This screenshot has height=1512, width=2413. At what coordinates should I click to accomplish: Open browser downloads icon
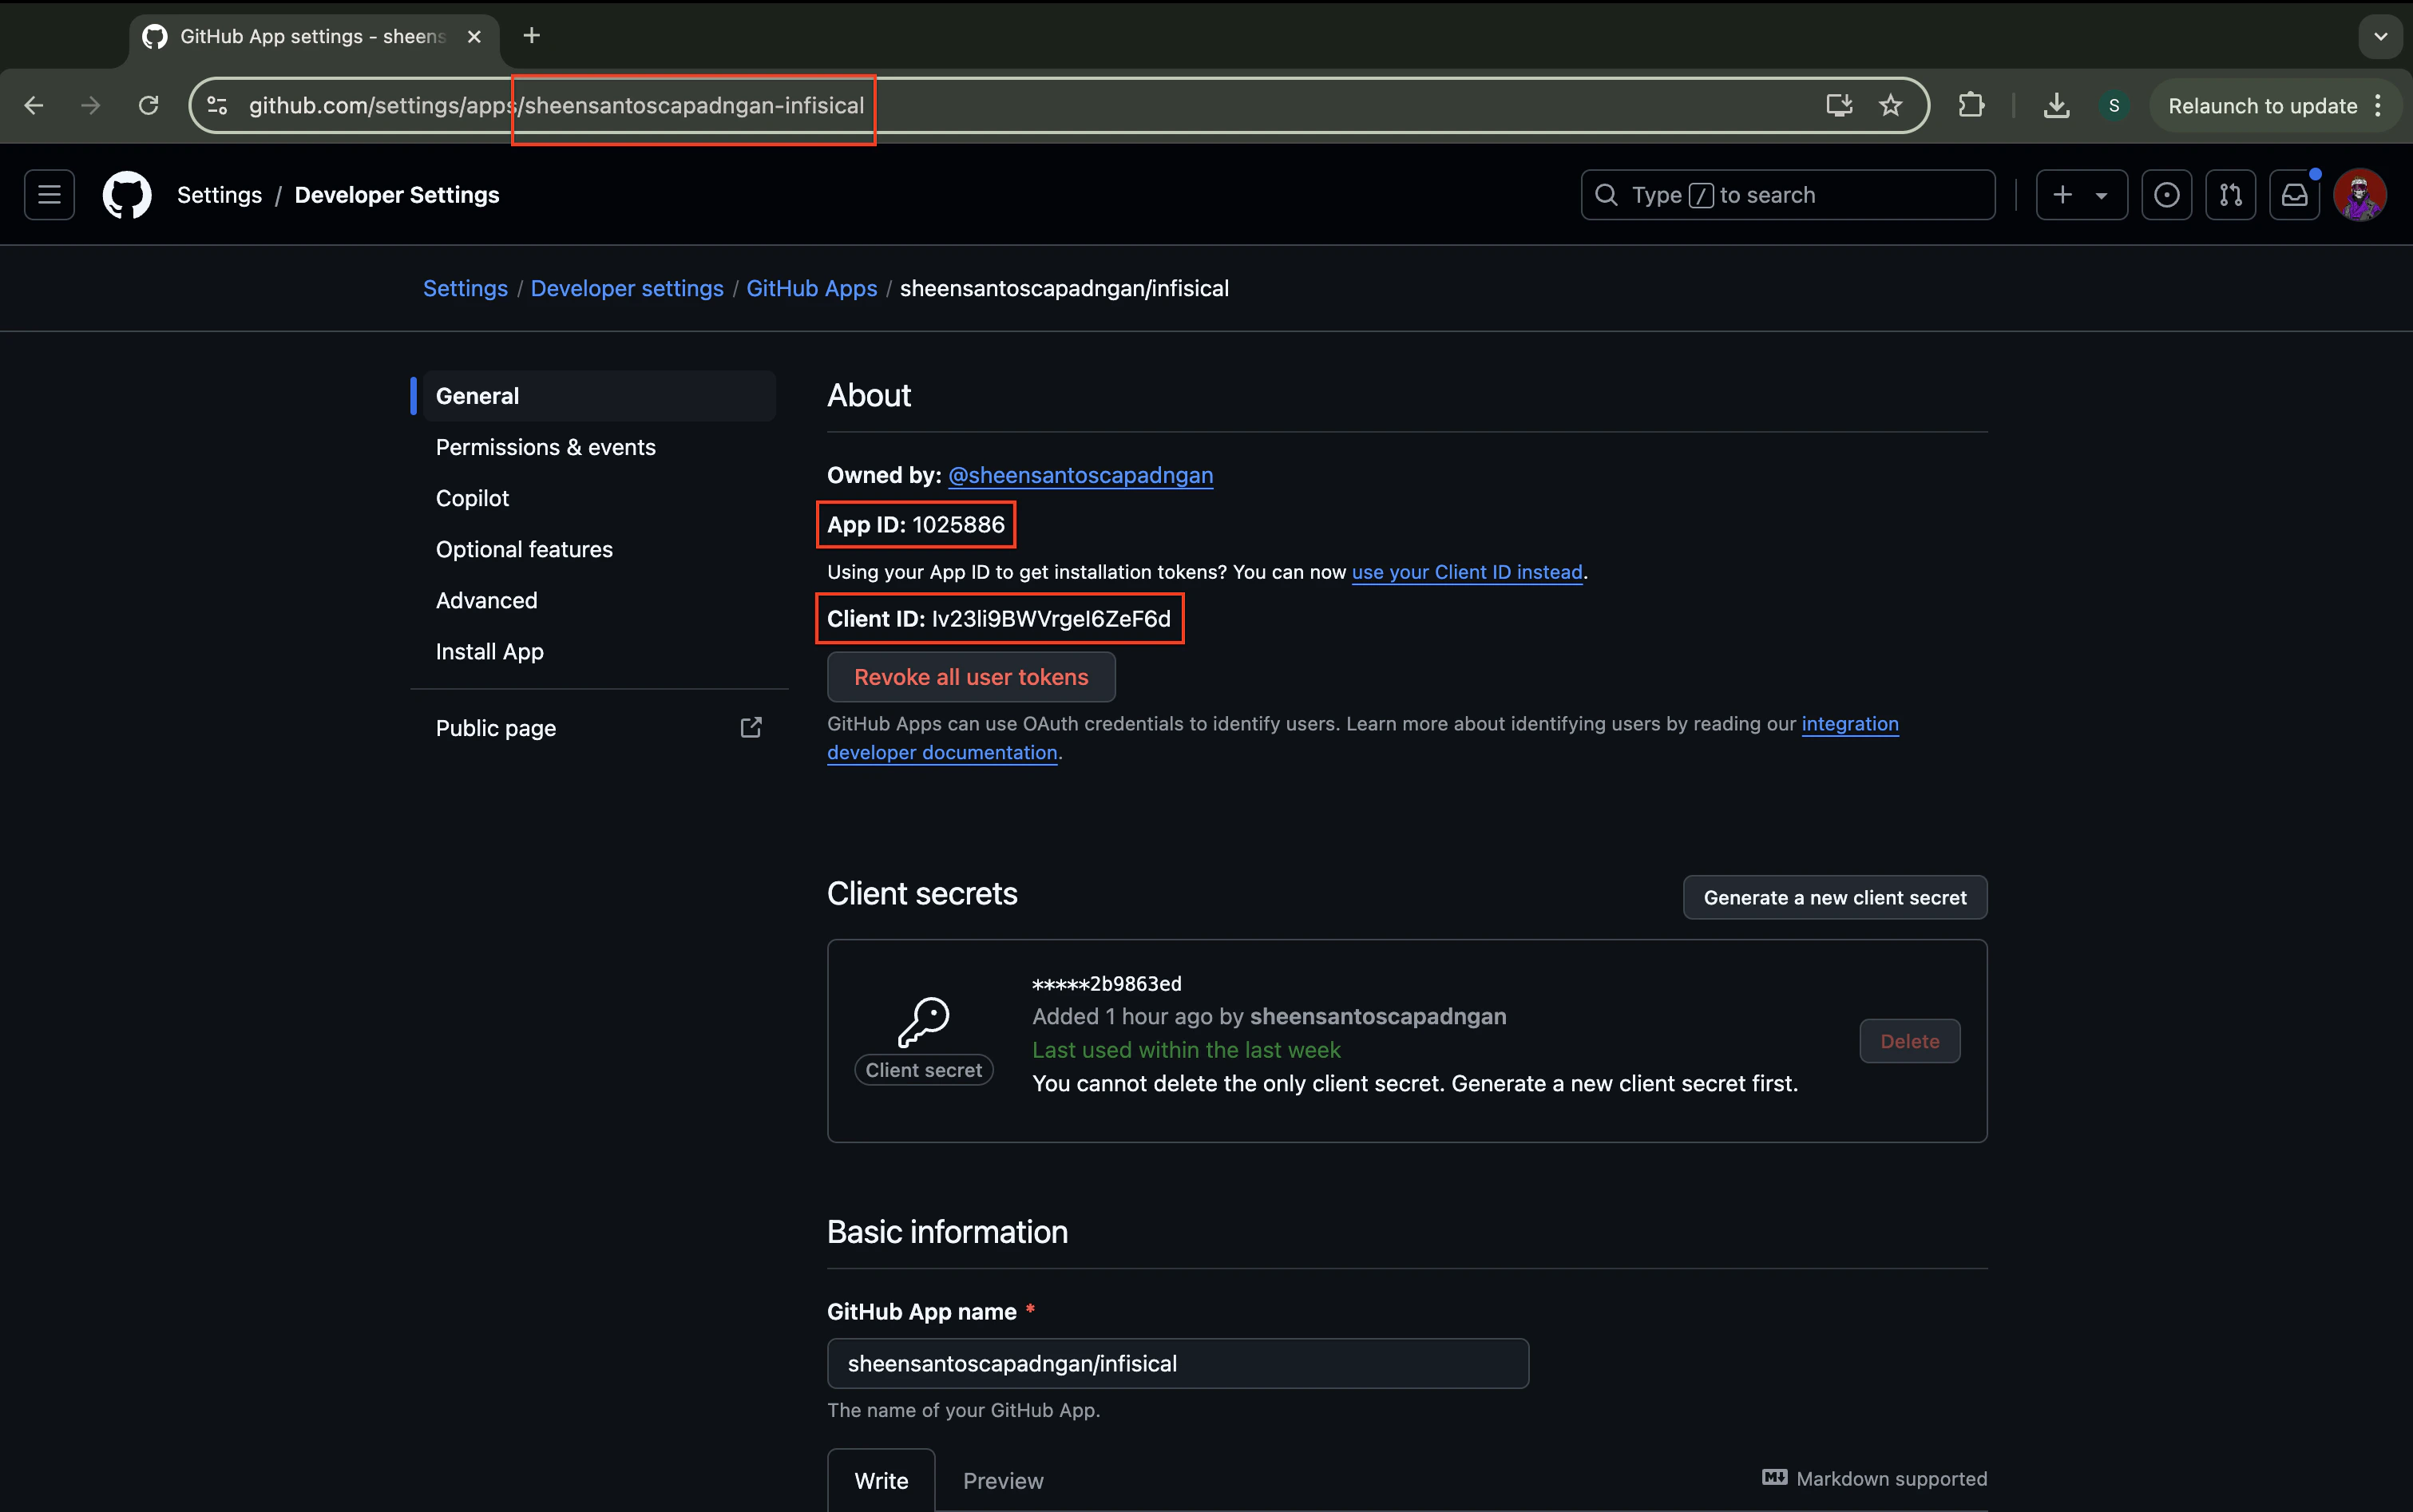[2056, 105]
